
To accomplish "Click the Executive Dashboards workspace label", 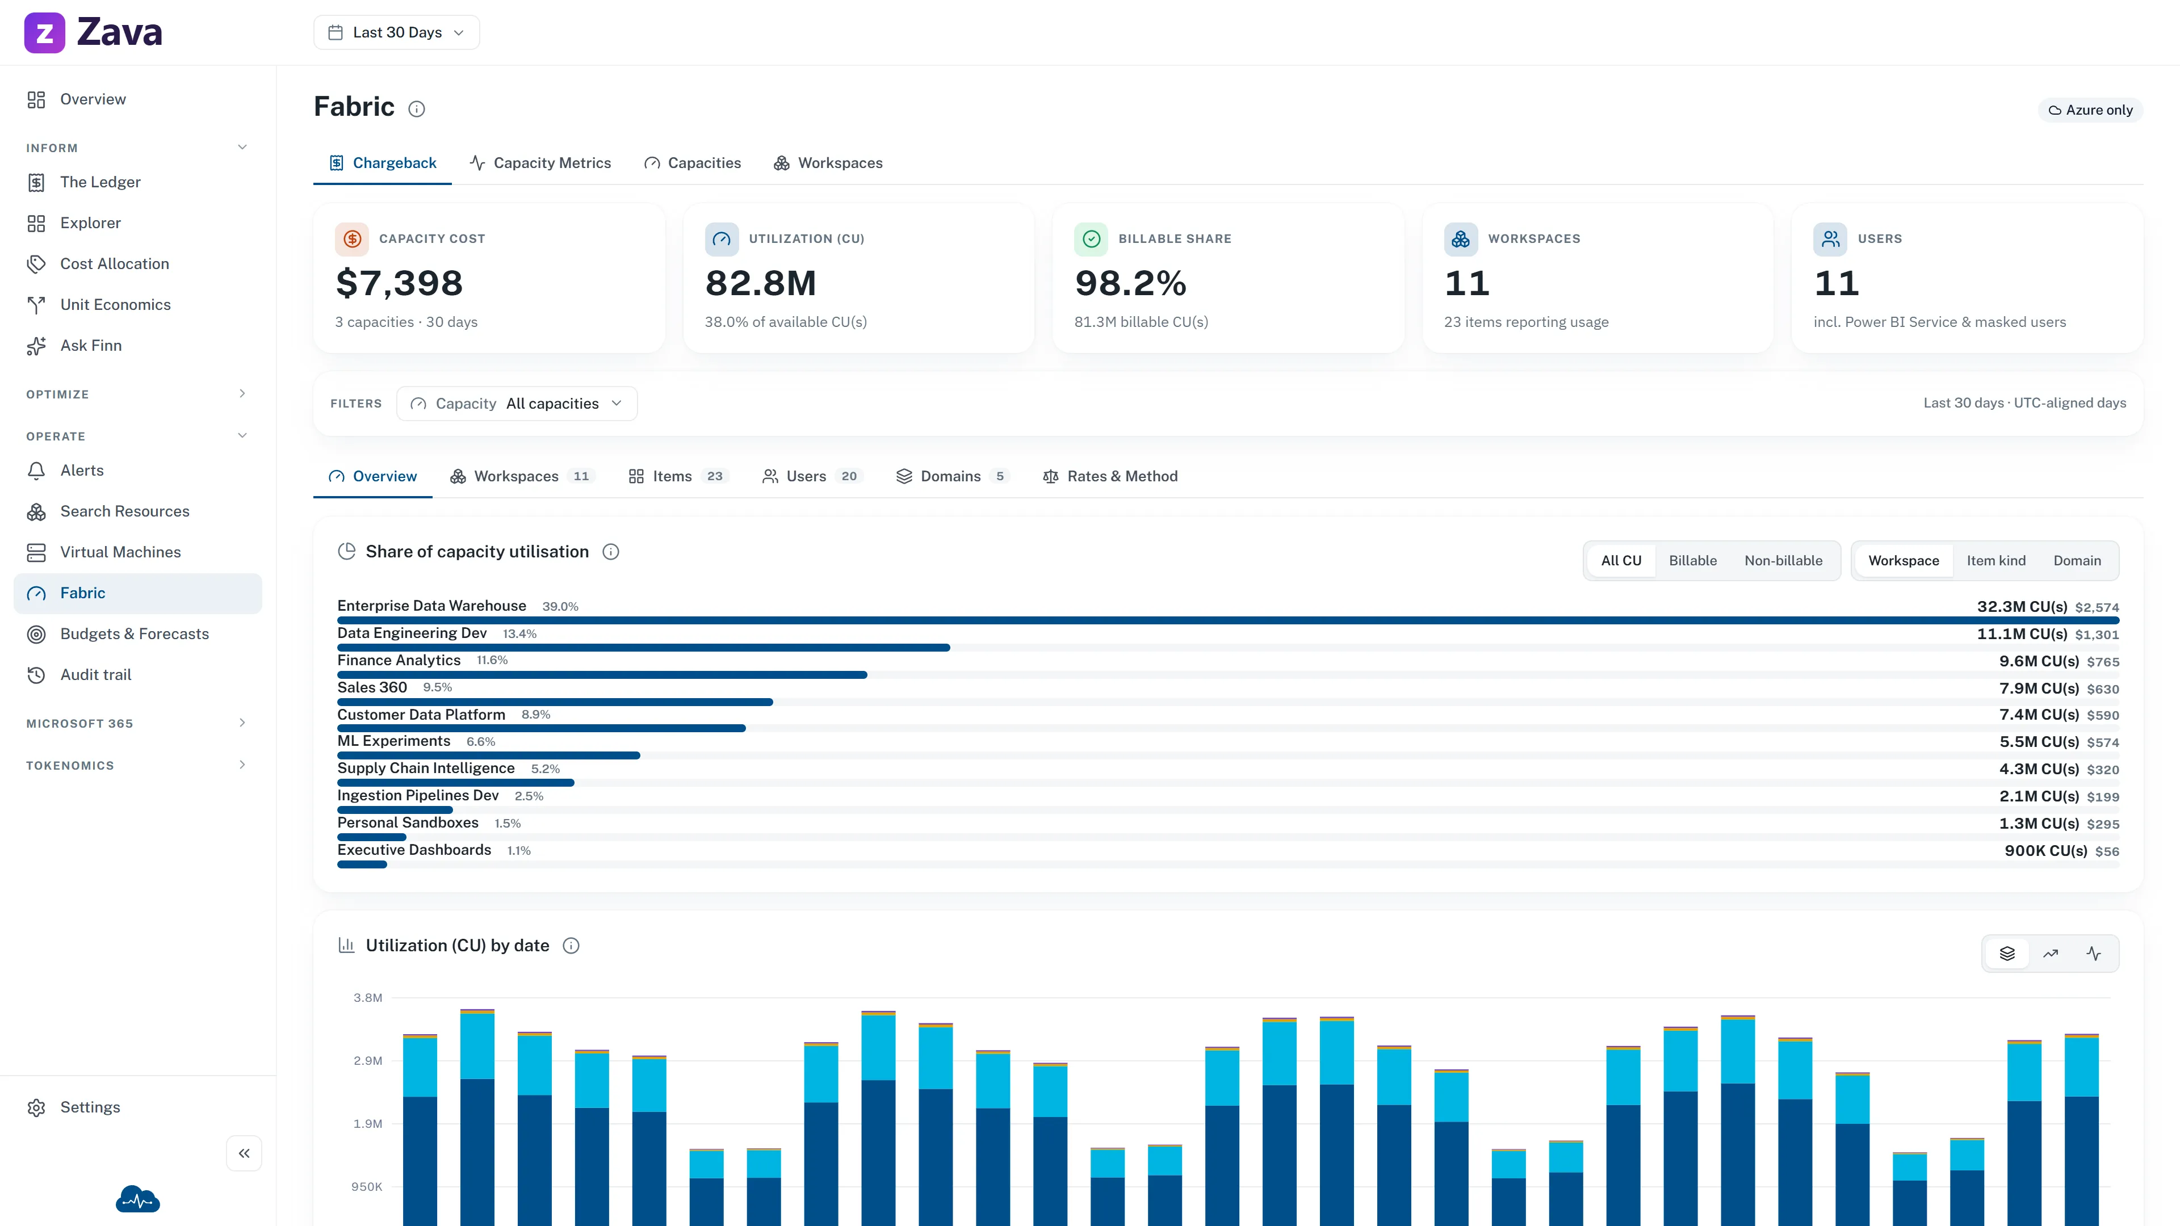I will (414, 850).
